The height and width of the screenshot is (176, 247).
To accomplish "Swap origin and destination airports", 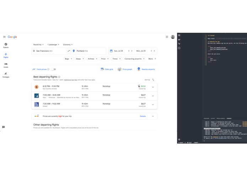I will tap(69, 51).
